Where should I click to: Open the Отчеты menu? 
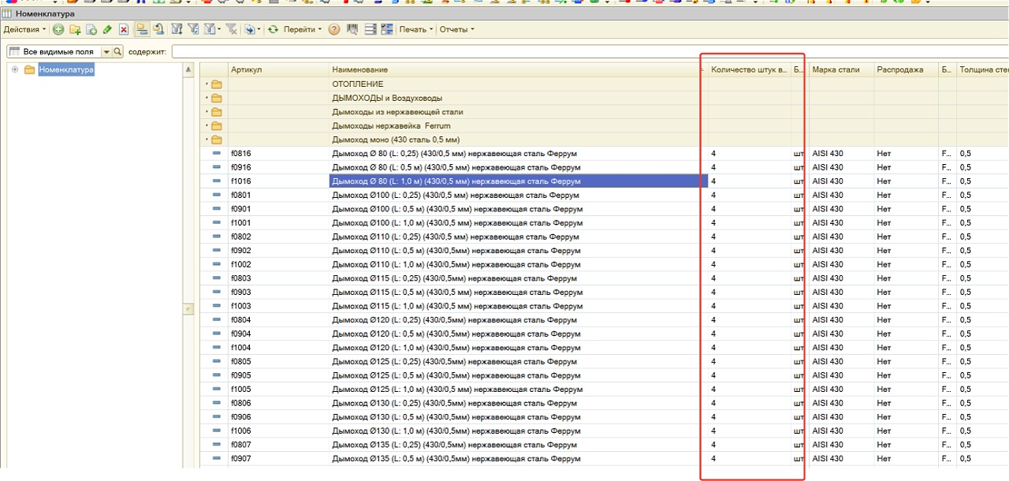pyautogui.click(x=456, y=30)
